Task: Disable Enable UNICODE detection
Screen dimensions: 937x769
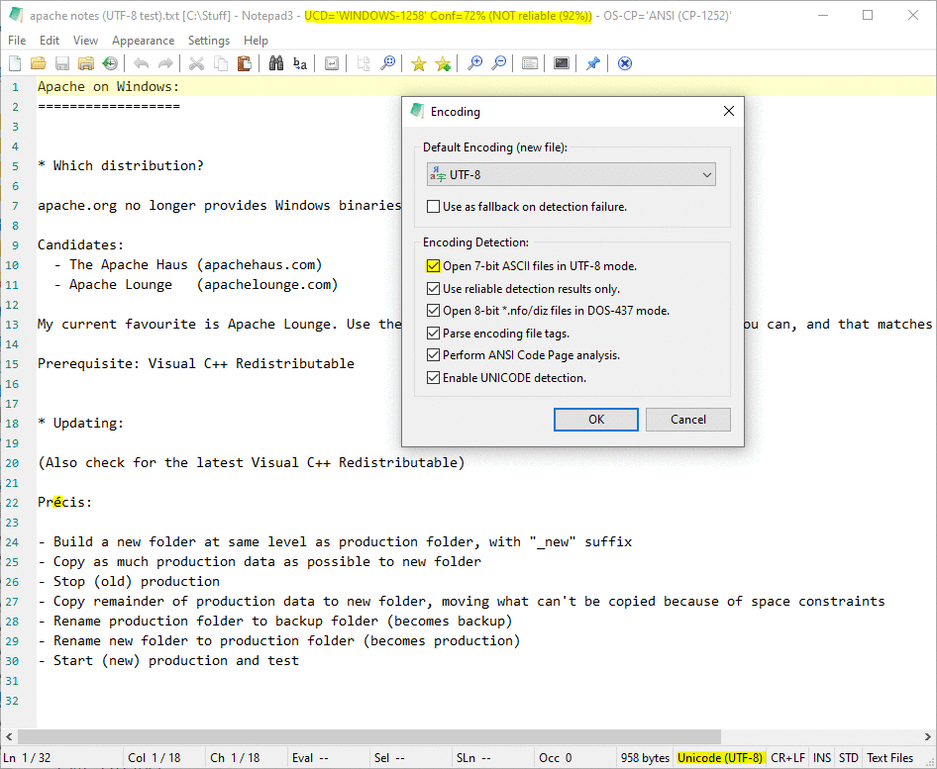Action: coord(433,377)
